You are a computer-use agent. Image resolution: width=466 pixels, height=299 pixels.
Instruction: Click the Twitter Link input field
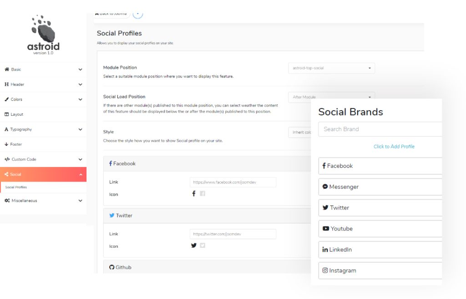click(233, 234)
